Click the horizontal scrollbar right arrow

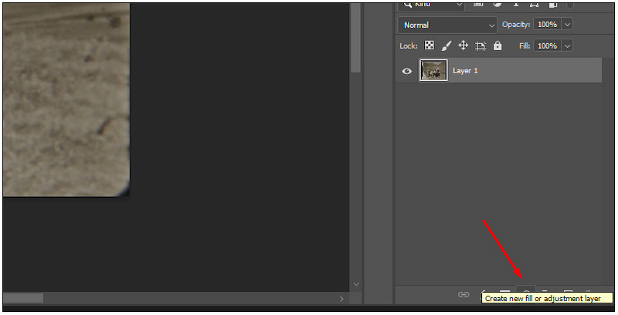click(341, 299)
